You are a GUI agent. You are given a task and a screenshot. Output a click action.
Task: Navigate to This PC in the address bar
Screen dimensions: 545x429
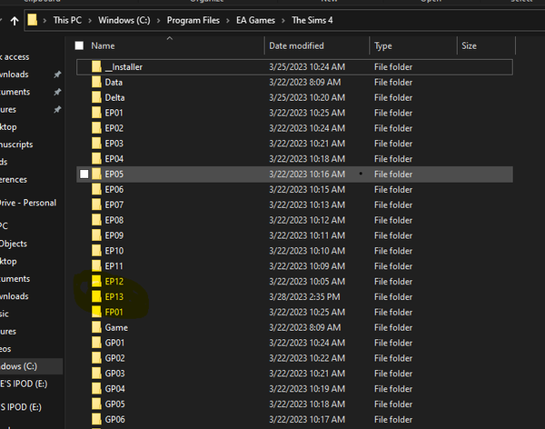(67, 20)
